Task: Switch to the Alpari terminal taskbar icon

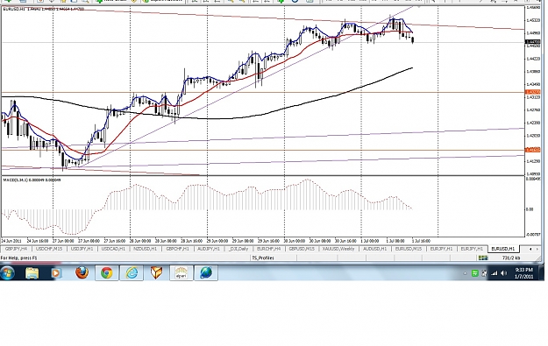Action: (181, 272)
